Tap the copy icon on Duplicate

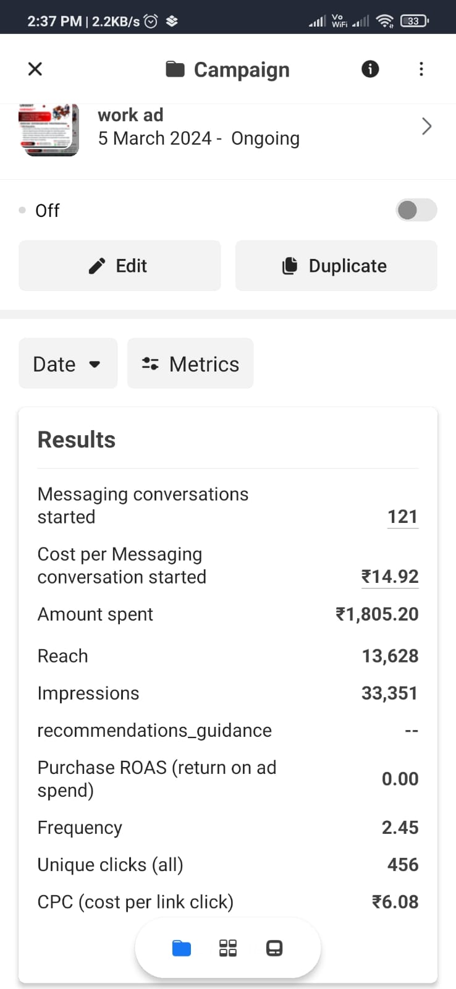(290, 266)
